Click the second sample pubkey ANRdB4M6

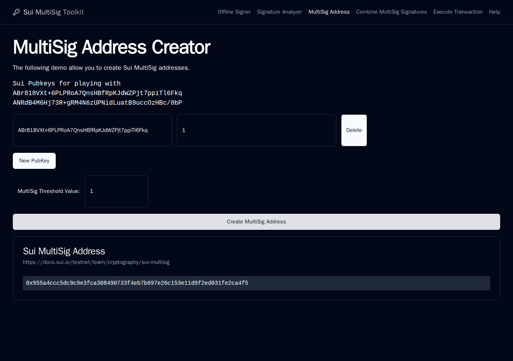point(97,103)
